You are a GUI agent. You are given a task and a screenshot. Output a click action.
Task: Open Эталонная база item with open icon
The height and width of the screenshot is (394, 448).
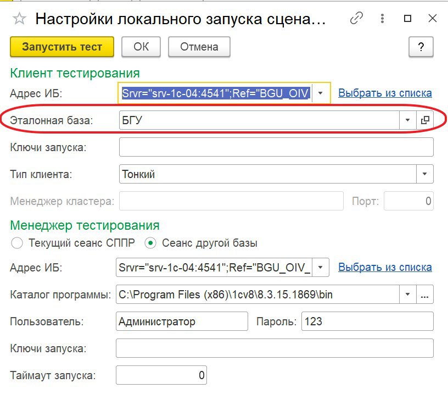click(425, 120)
